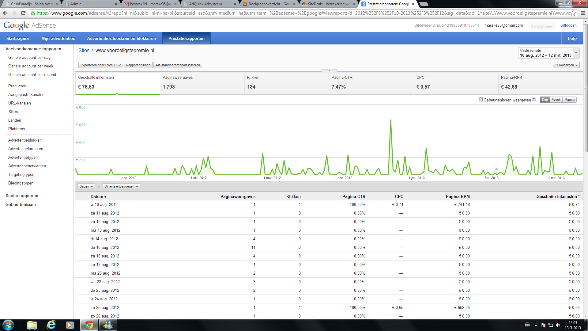Viewport: 588px width, 331px height.
Task: Open Dimensie toevoegen dropdown
Action: coord(121,186)
